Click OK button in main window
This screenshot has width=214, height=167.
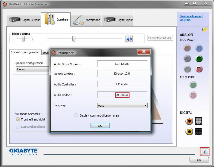coord(199,160)
